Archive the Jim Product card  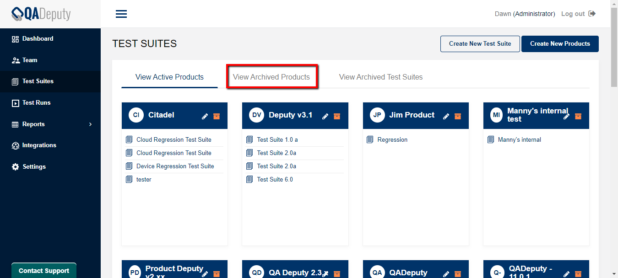tap(458, 116)
